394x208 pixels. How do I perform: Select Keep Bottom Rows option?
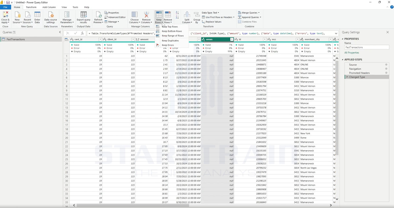172,31
